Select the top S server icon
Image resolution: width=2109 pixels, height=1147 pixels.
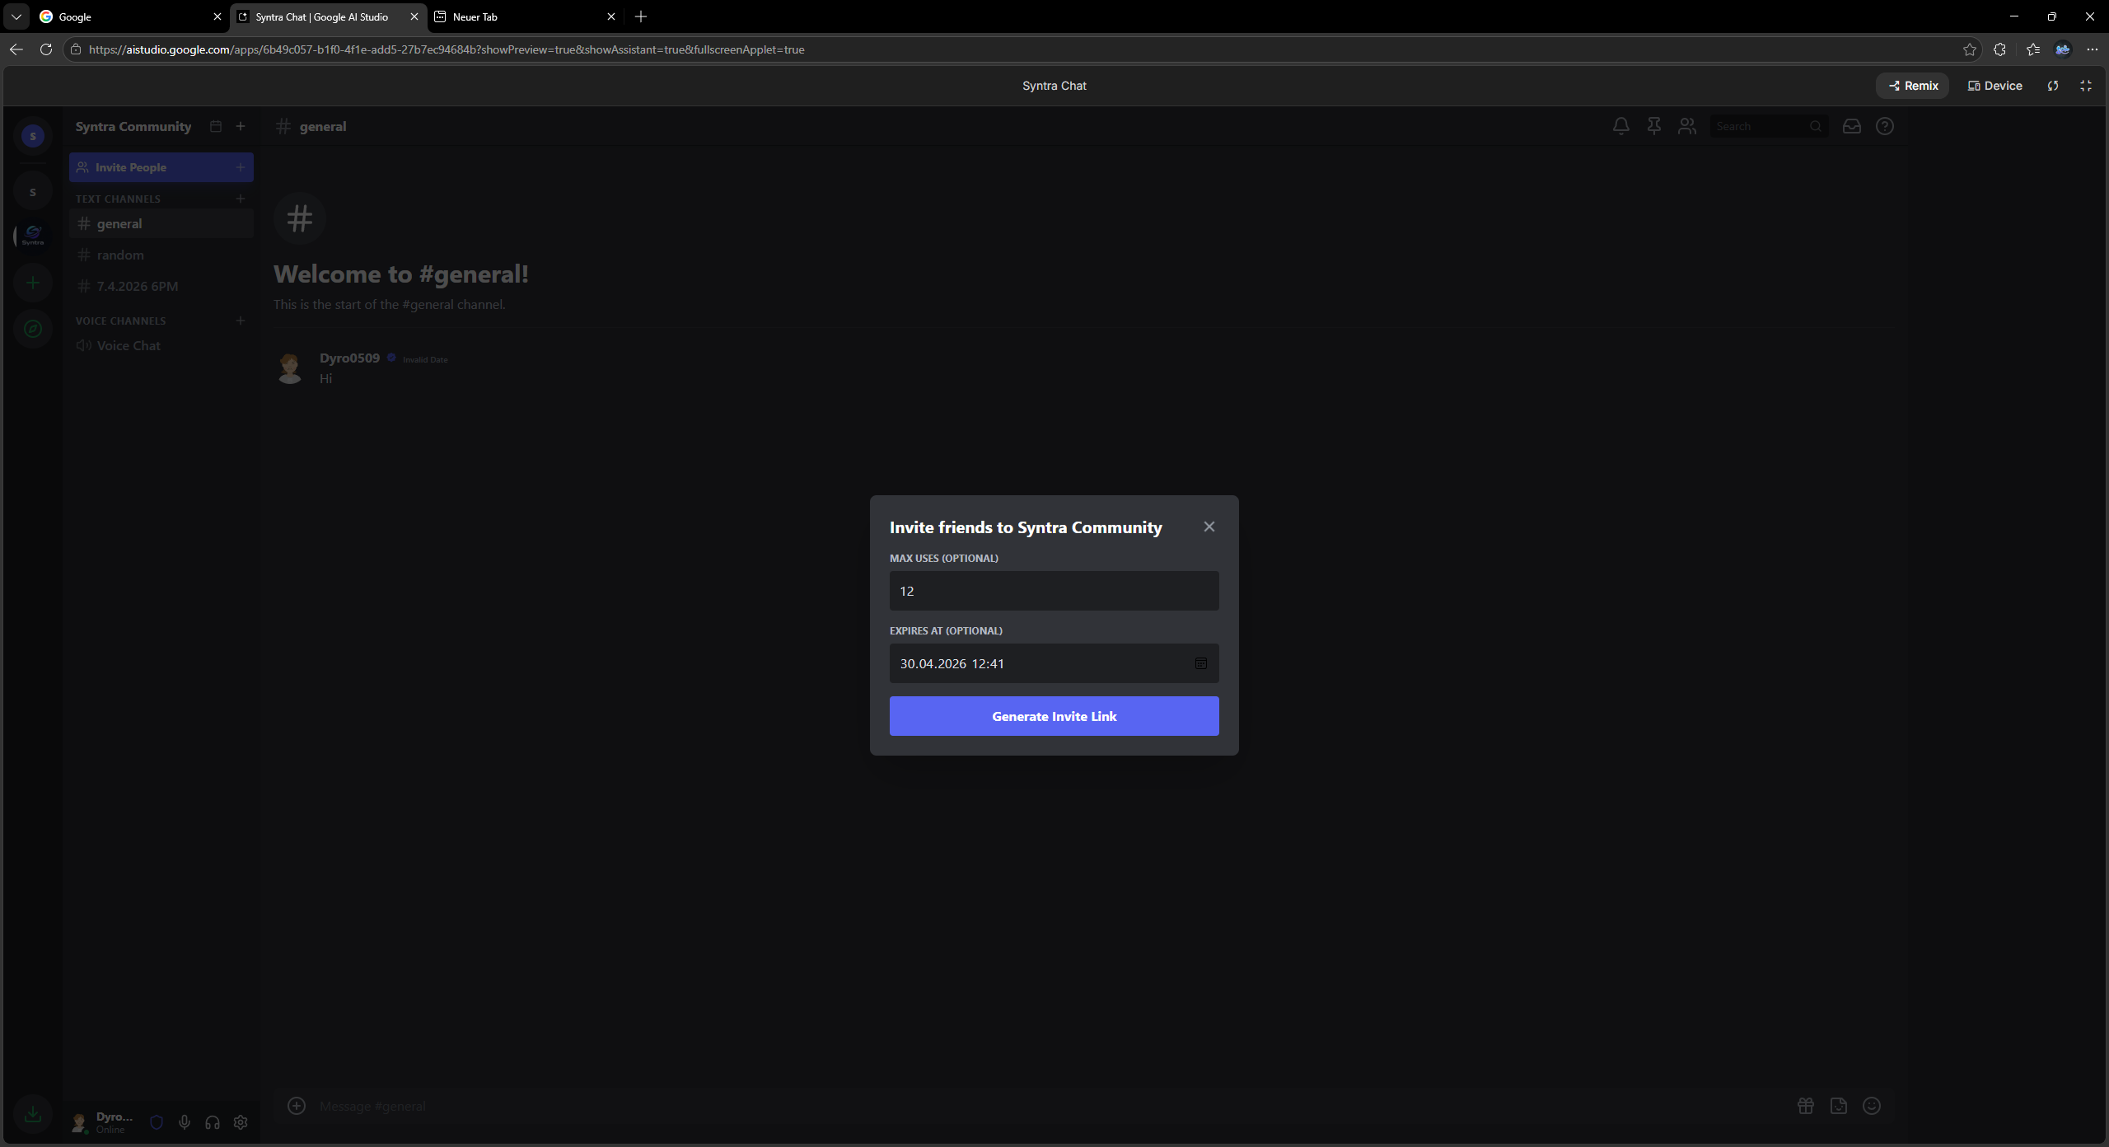tap(33, 136)
